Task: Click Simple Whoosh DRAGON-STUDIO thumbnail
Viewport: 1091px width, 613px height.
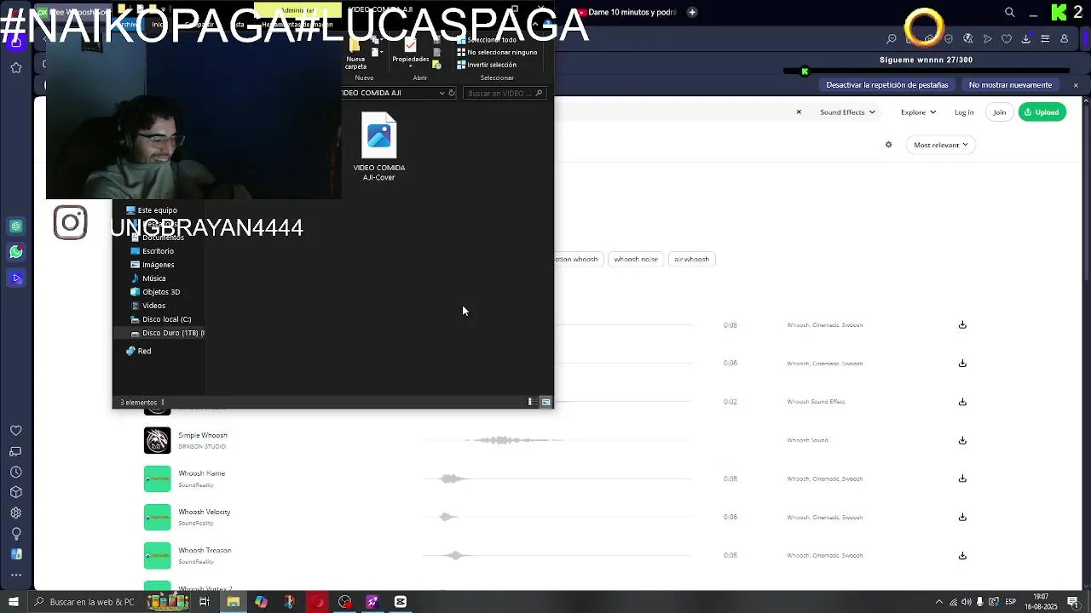Action: [x=157, y=440]
